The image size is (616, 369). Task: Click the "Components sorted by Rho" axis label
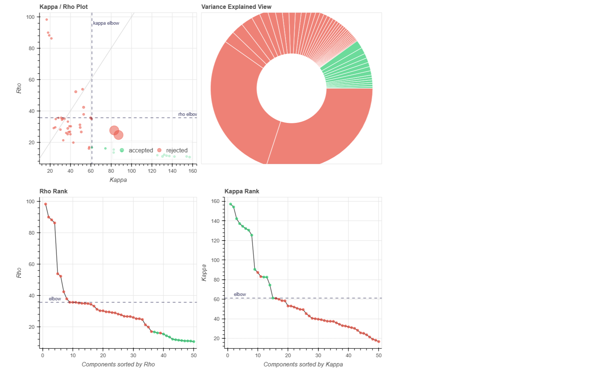pos(118,364)
